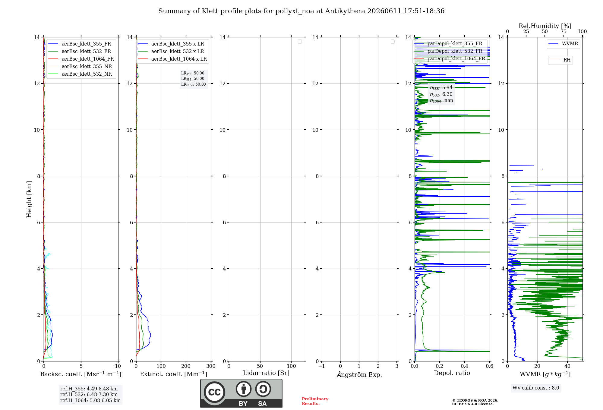The width and height of the screenshot is (603, 410).
Task: Click the aerBsc_klett_355_FR legend entry
Action: [80, 44]
